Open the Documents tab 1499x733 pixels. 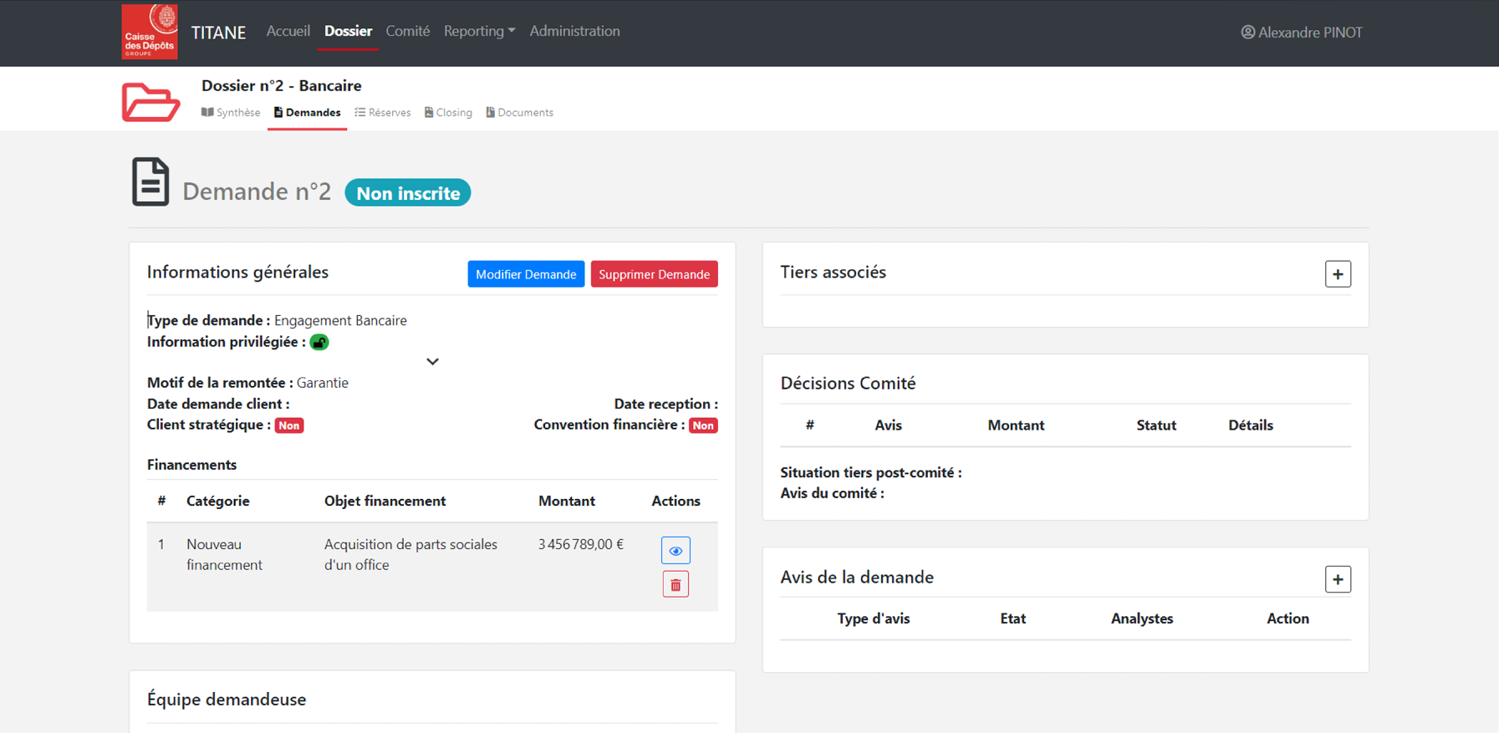click(x=520, y=113)
